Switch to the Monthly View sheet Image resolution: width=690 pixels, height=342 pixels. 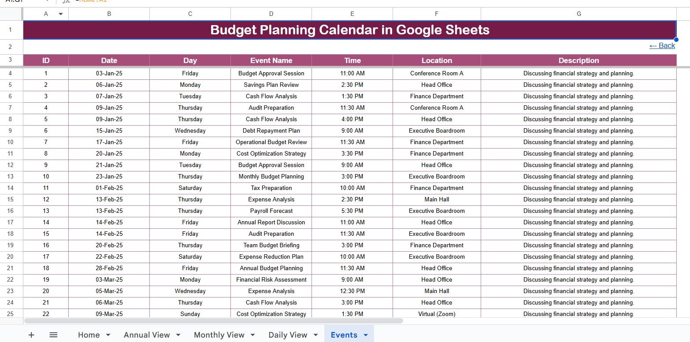[x=219, y=335]
